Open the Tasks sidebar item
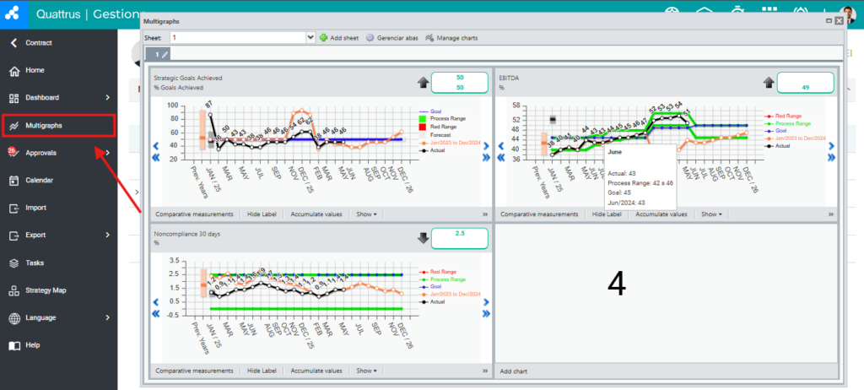The width and height of the screenshot is (864, 390). click(x=58, y=263)
